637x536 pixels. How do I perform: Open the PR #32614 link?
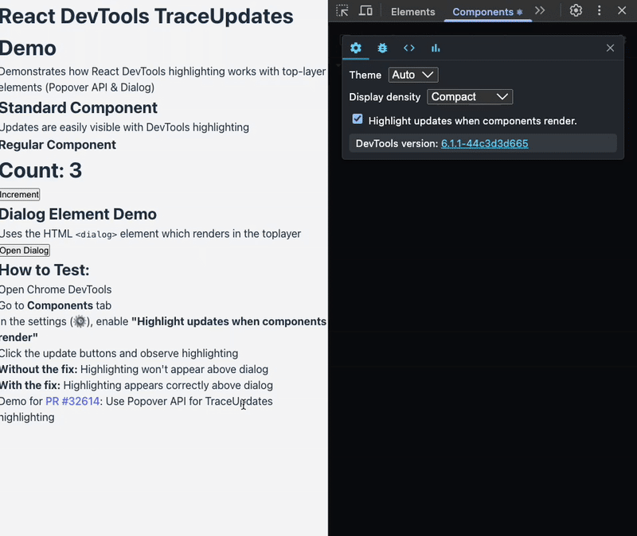[72, 402]
